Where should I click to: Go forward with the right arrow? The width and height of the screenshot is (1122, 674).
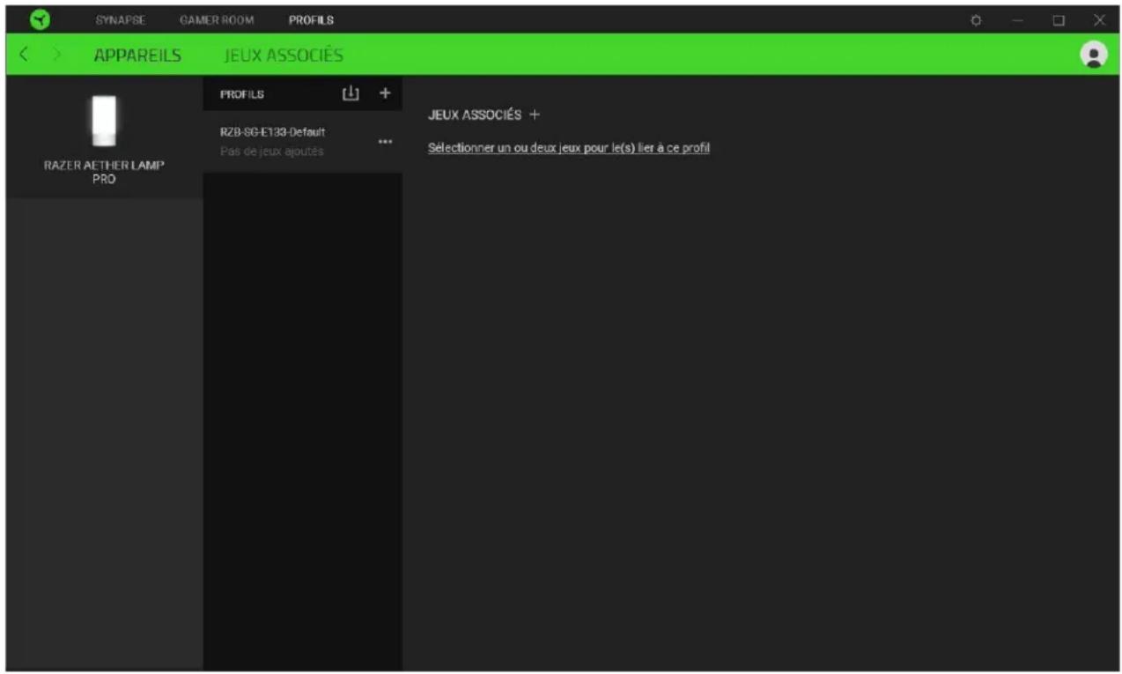coord(57,55)
